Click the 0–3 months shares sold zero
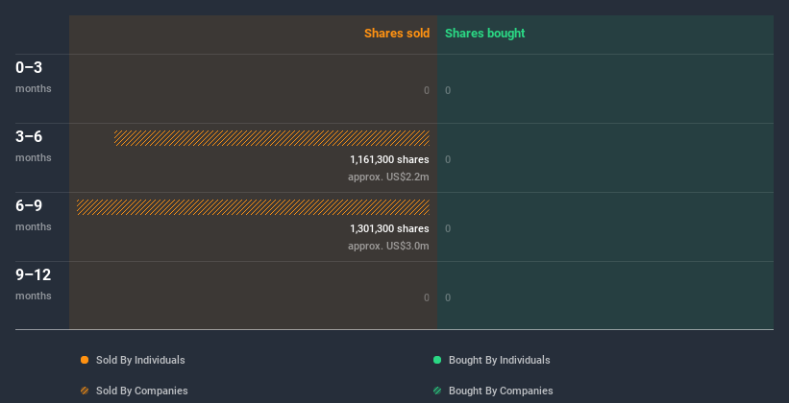 pos(427,90)
